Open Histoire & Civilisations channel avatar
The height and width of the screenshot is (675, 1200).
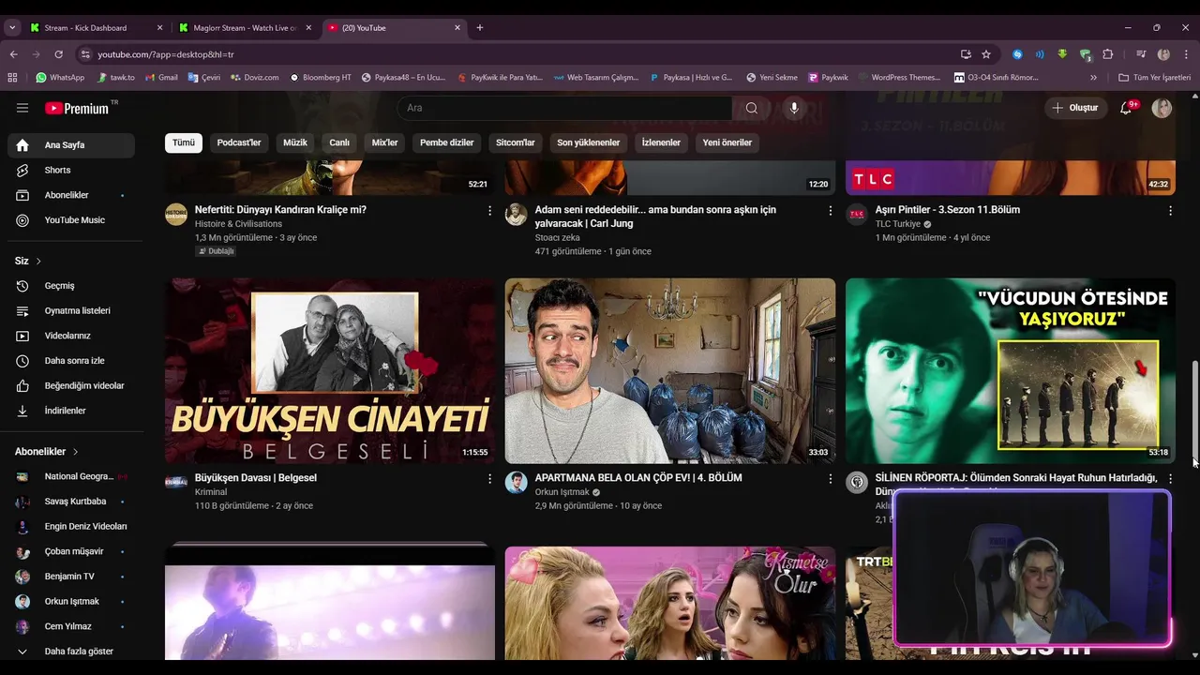tap(176, 214)
